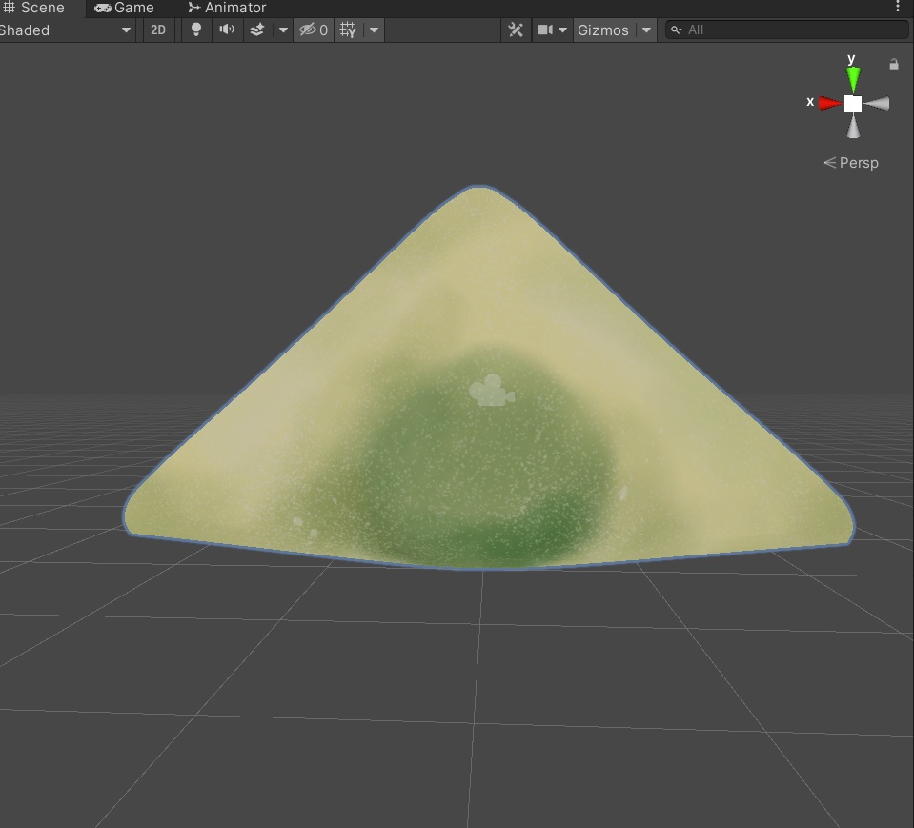The image size is (914, 828).
Task: Toggle the view rotation lock icon
Action: tap(894, 64)
